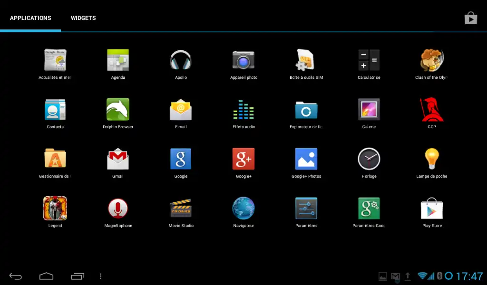This screenshot has width=487, height=285.
Task: Switch to the Widgets tab
Action: coord(83,18)
